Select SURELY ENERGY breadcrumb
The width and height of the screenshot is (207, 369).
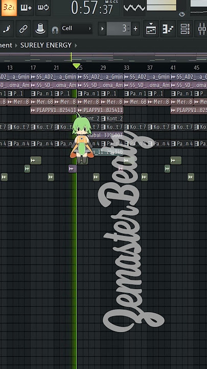click(46, 45)
